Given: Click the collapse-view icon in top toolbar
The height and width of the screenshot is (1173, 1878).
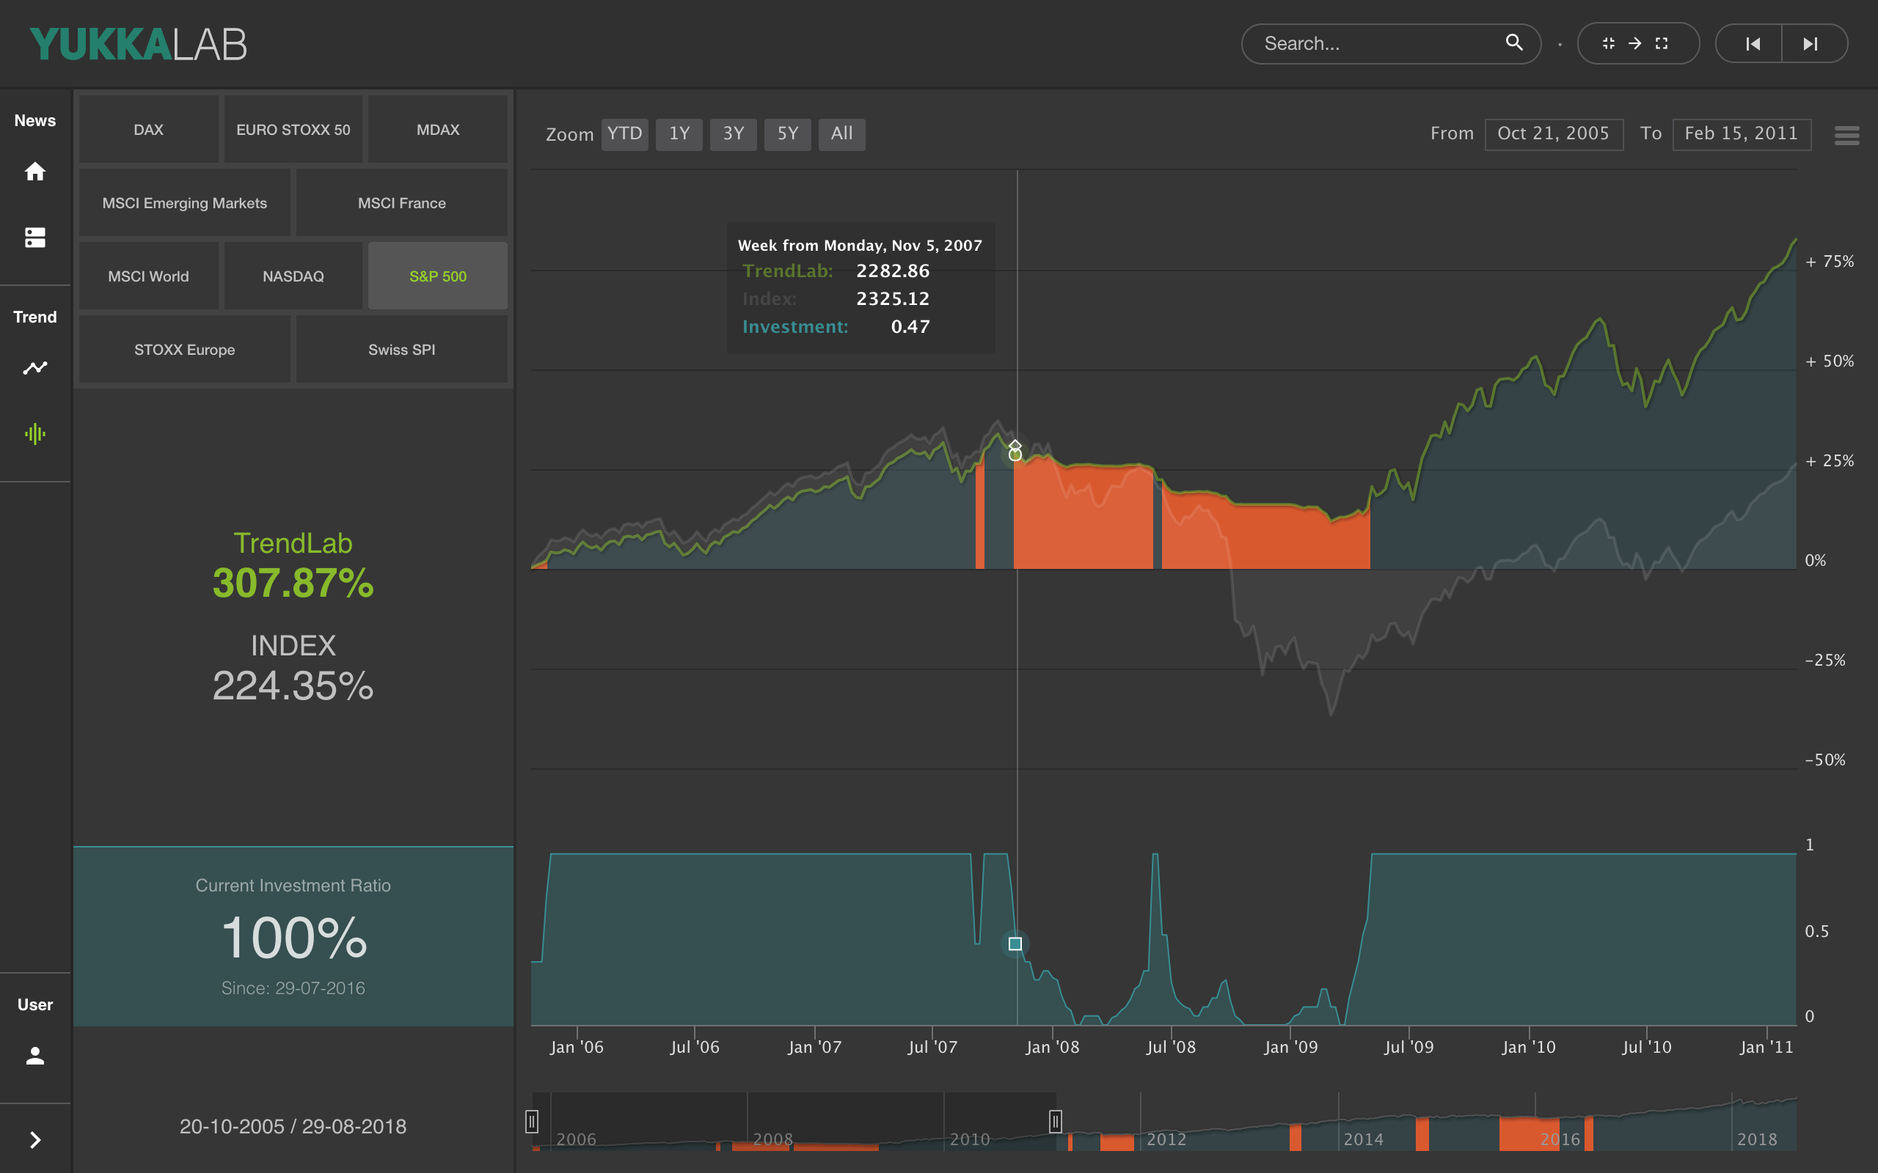Looking at the screenshot, I should click(x=1608, y=43).
